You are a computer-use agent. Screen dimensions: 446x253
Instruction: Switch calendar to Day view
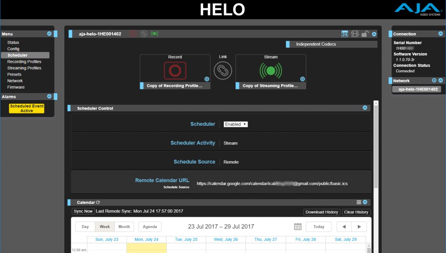tap(85, 226)
